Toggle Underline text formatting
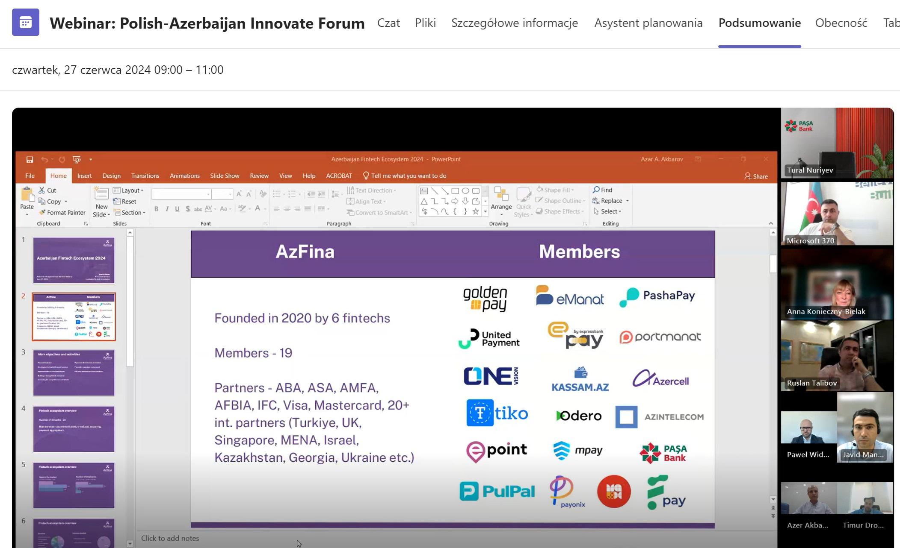 click(x=177, y=209)
